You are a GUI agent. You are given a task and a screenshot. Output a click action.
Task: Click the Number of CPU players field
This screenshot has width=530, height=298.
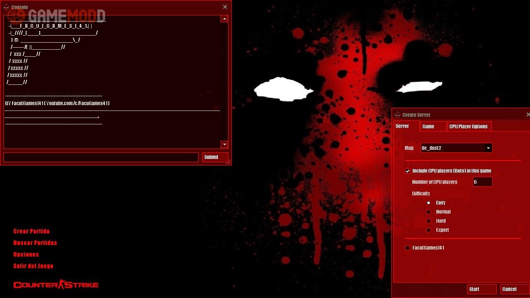(x=482, y=182)
